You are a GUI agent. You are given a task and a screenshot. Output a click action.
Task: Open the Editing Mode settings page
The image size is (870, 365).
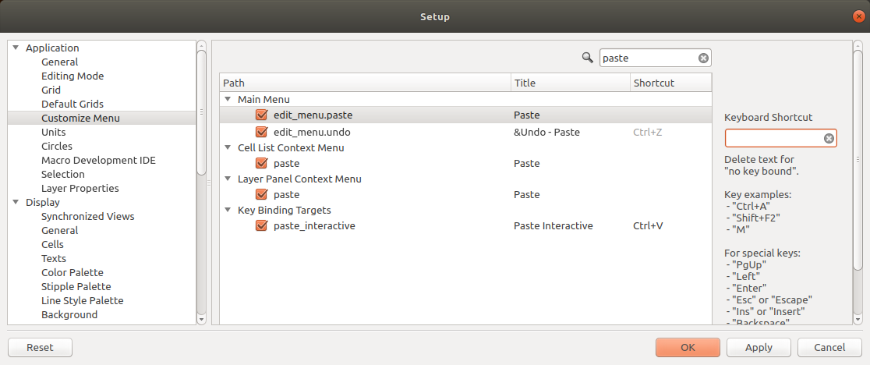(72, 76)
